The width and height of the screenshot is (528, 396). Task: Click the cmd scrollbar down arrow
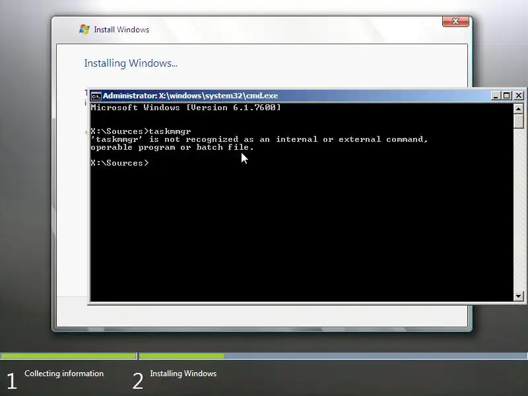pyautogui.click(x=518, y=296)
